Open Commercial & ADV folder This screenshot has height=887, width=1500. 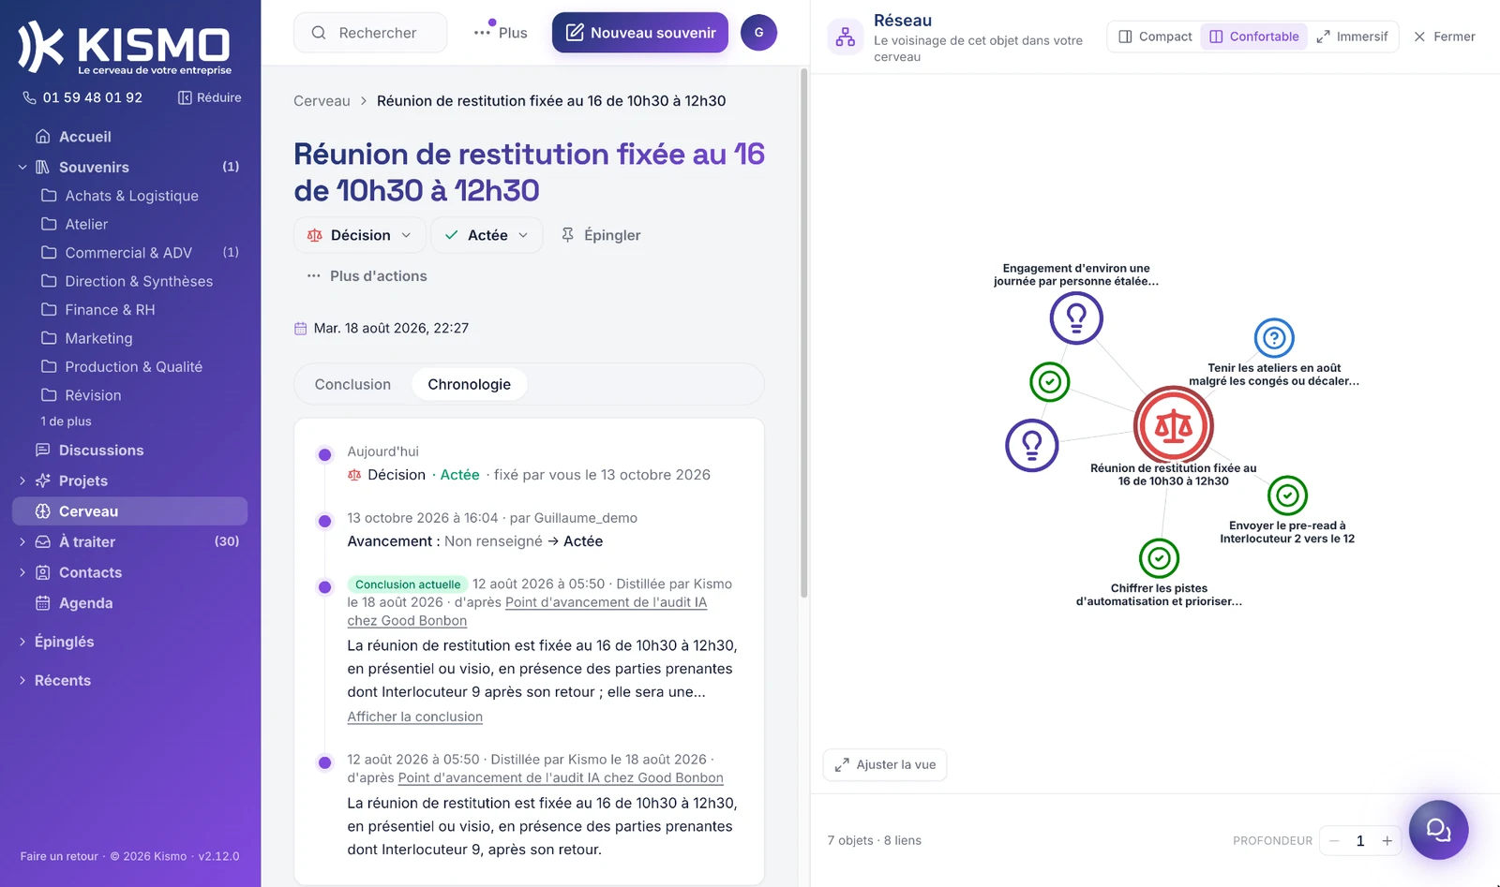[x=128, y=253]
